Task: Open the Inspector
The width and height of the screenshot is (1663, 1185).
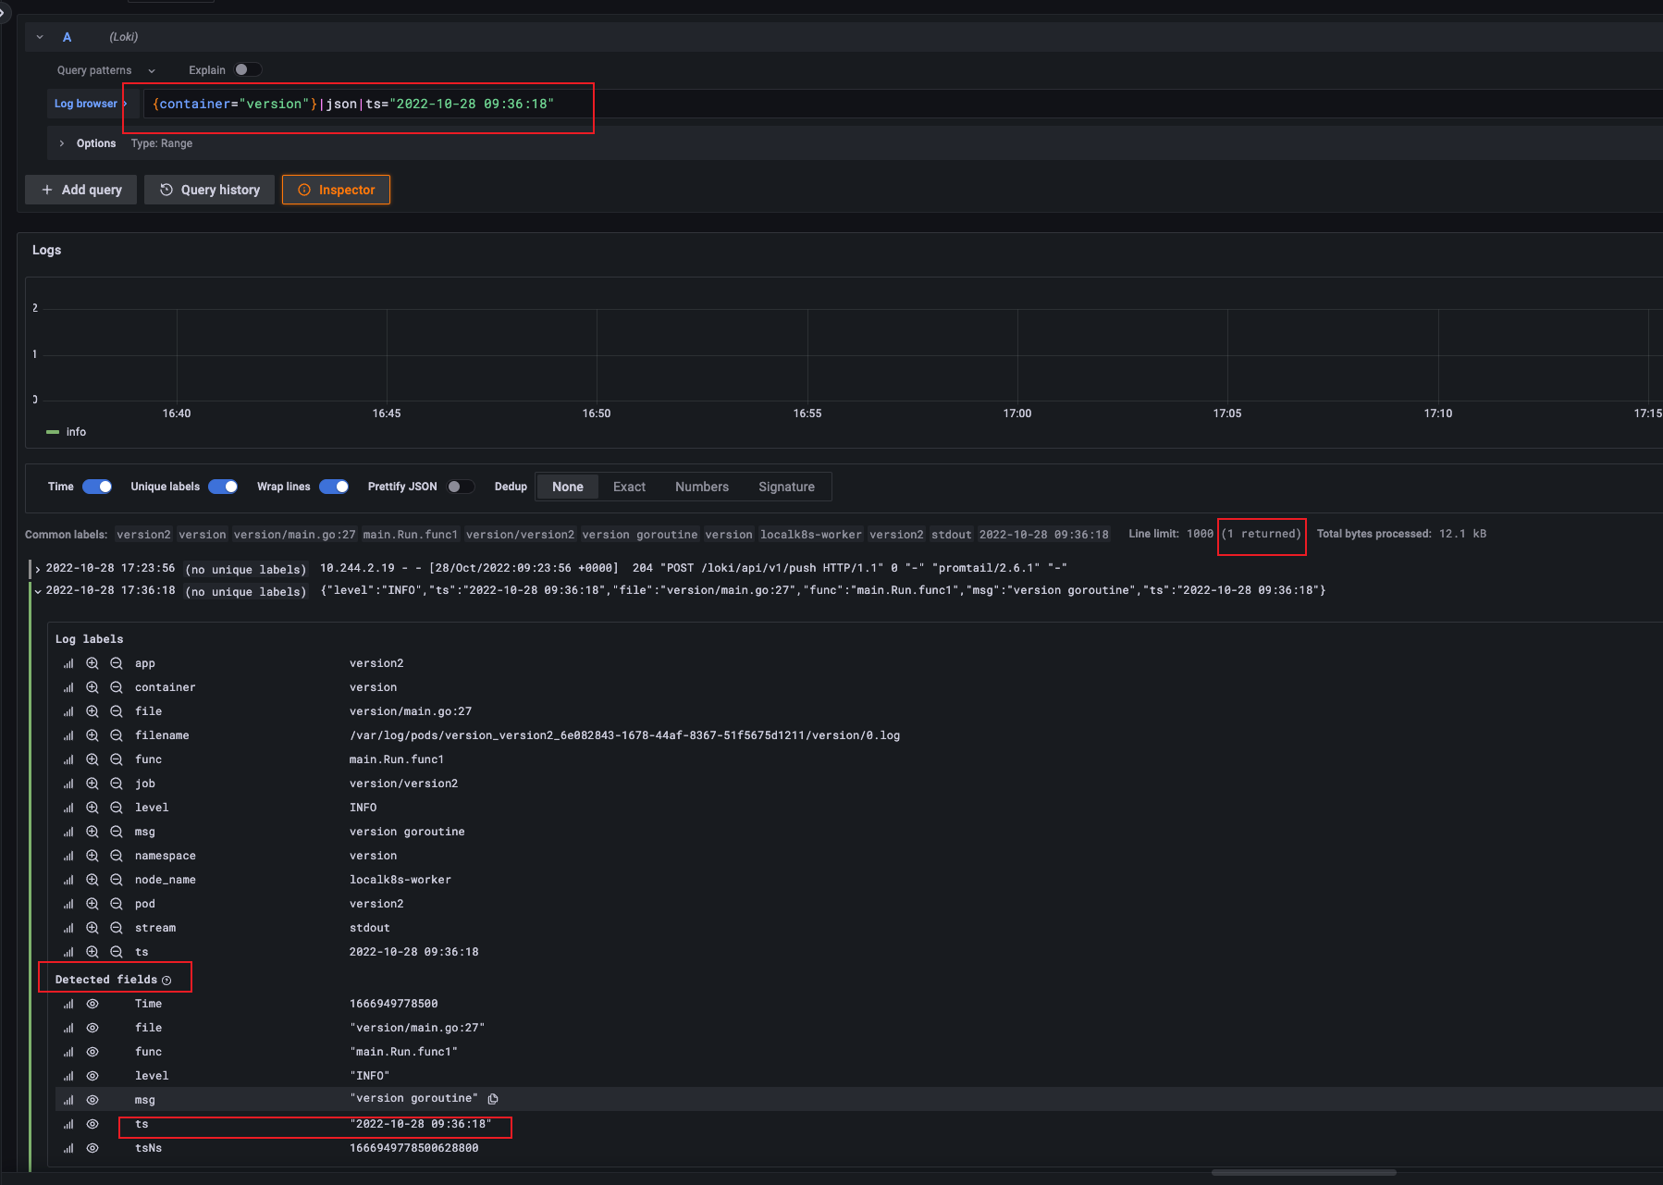Action: [x=337, y=190]
